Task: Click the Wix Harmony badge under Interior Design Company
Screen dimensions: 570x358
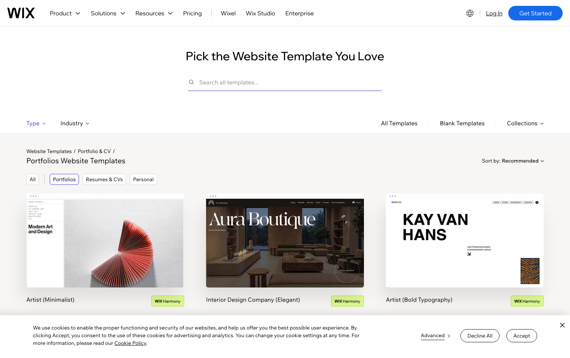Action: 347,301
